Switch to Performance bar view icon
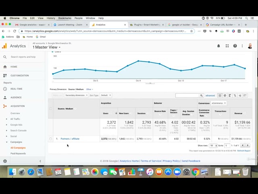 point(230,95)
